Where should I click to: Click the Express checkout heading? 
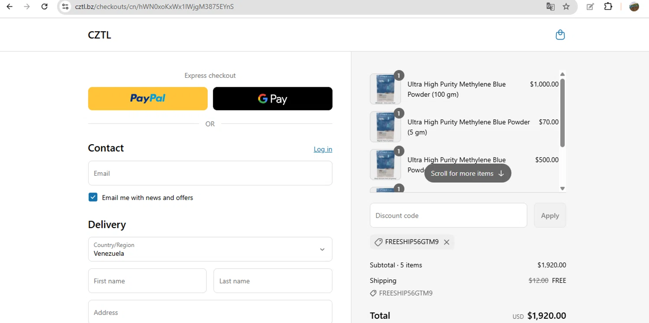(x=210, y=76)
